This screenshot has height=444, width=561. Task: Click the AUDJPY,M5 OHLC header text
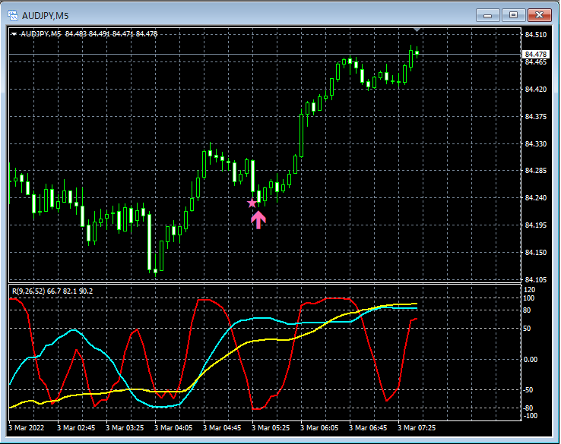pyautogui.click(x=89, y=34)
